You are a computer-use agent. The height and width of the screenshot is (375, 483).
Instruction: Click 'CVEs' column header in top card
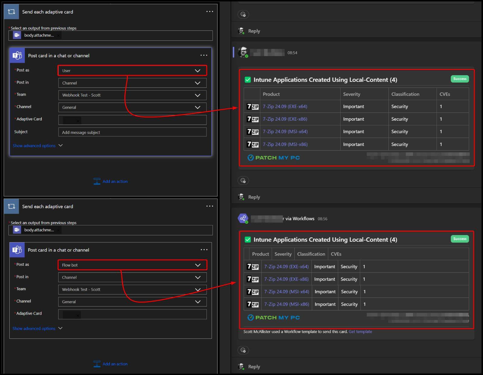point(445,94)
